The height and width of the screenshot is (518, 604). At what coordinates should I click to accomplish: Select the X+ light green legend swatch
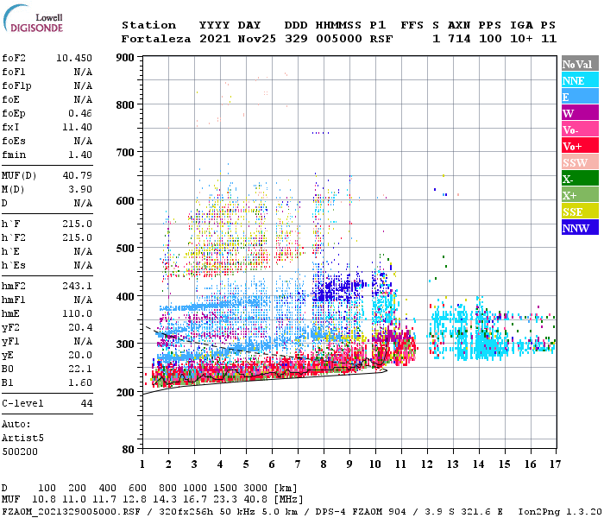(580, 195)
